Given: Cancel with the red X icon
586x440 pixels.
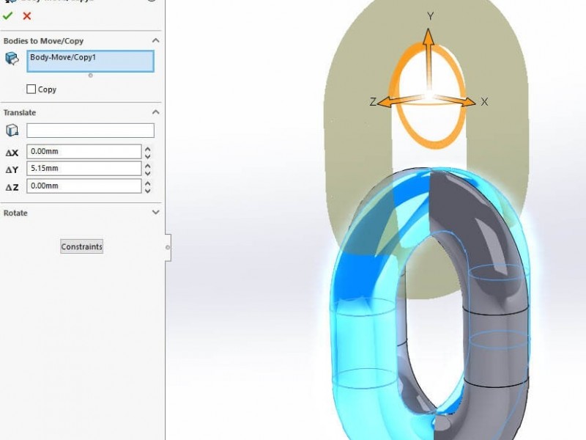Looking at the screenshot, I should pos(27,16).
